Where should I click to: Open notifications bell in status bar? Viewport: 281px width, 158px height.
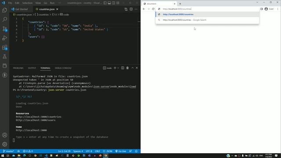click(136, 151)
